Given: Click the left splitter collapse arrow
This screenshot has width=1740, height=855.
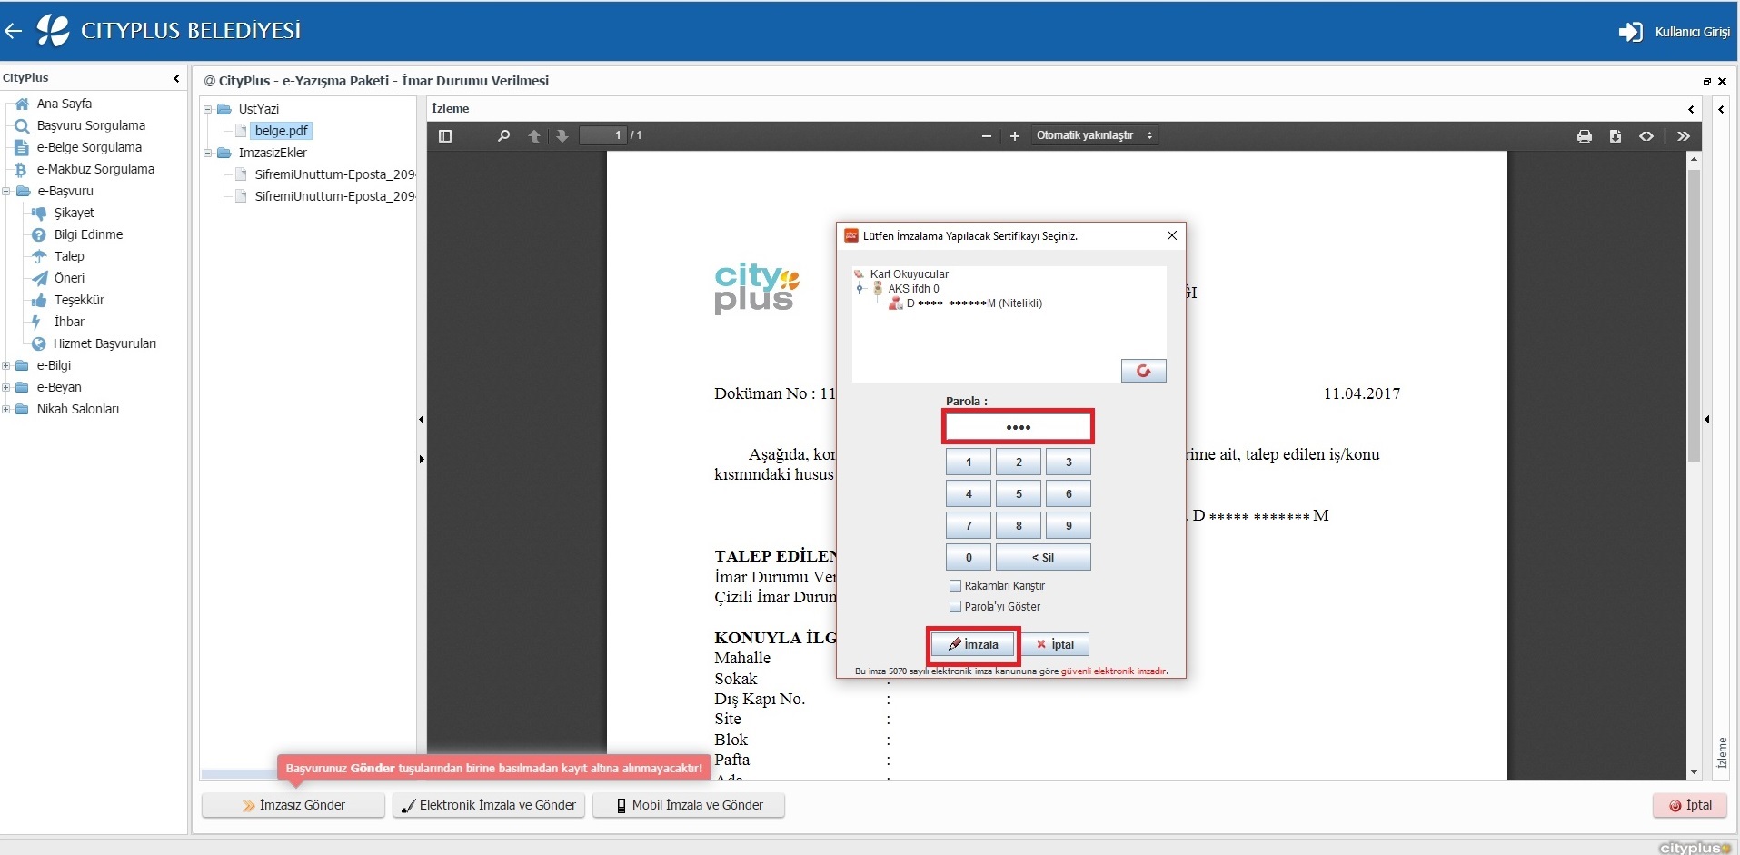Looking at the screenshot, I should click(x=422, y=420).
